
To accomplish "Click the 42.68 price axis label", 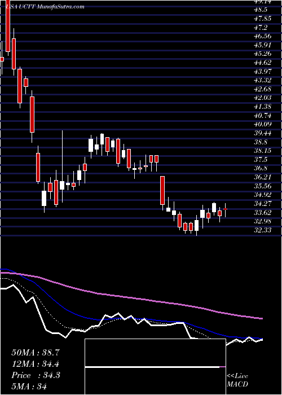I will pyautogui.click(x=263, y=89).
